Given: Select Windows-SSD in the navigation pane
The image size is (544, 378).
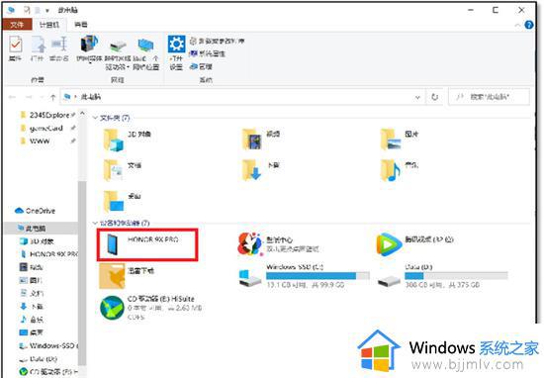Looking at the screenshot, I should click(48, 345).
